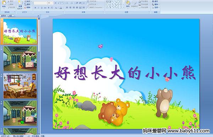Screen dimensions: 213x137
Task: Click the Arrange shapes icon
Action: (x=128, y=4)
